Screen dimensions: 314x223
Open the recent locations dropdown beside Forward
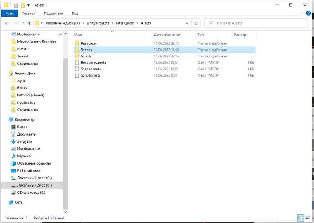tap(23, 23)
